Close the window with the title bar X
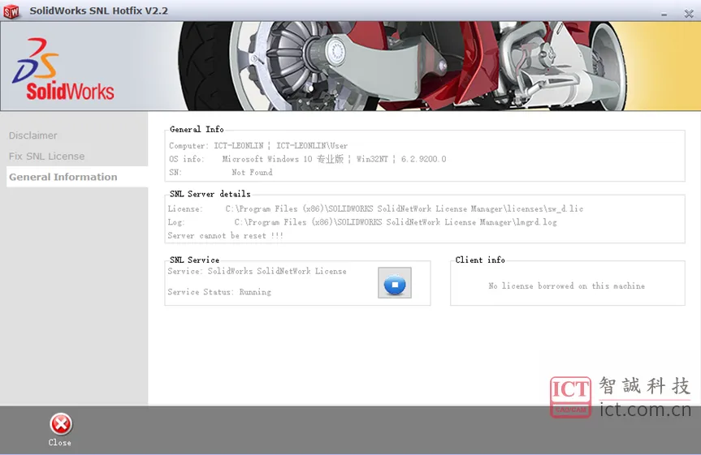 [689, 14]
